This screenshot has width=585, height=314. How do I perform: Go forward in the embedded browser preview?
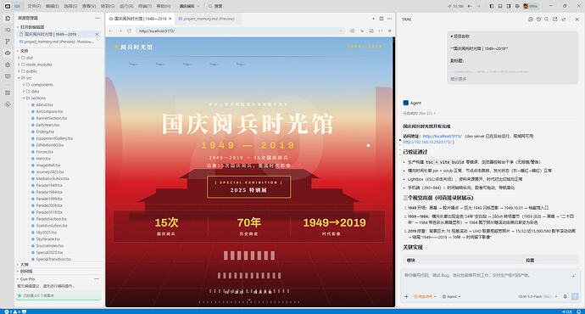(120, 31)
